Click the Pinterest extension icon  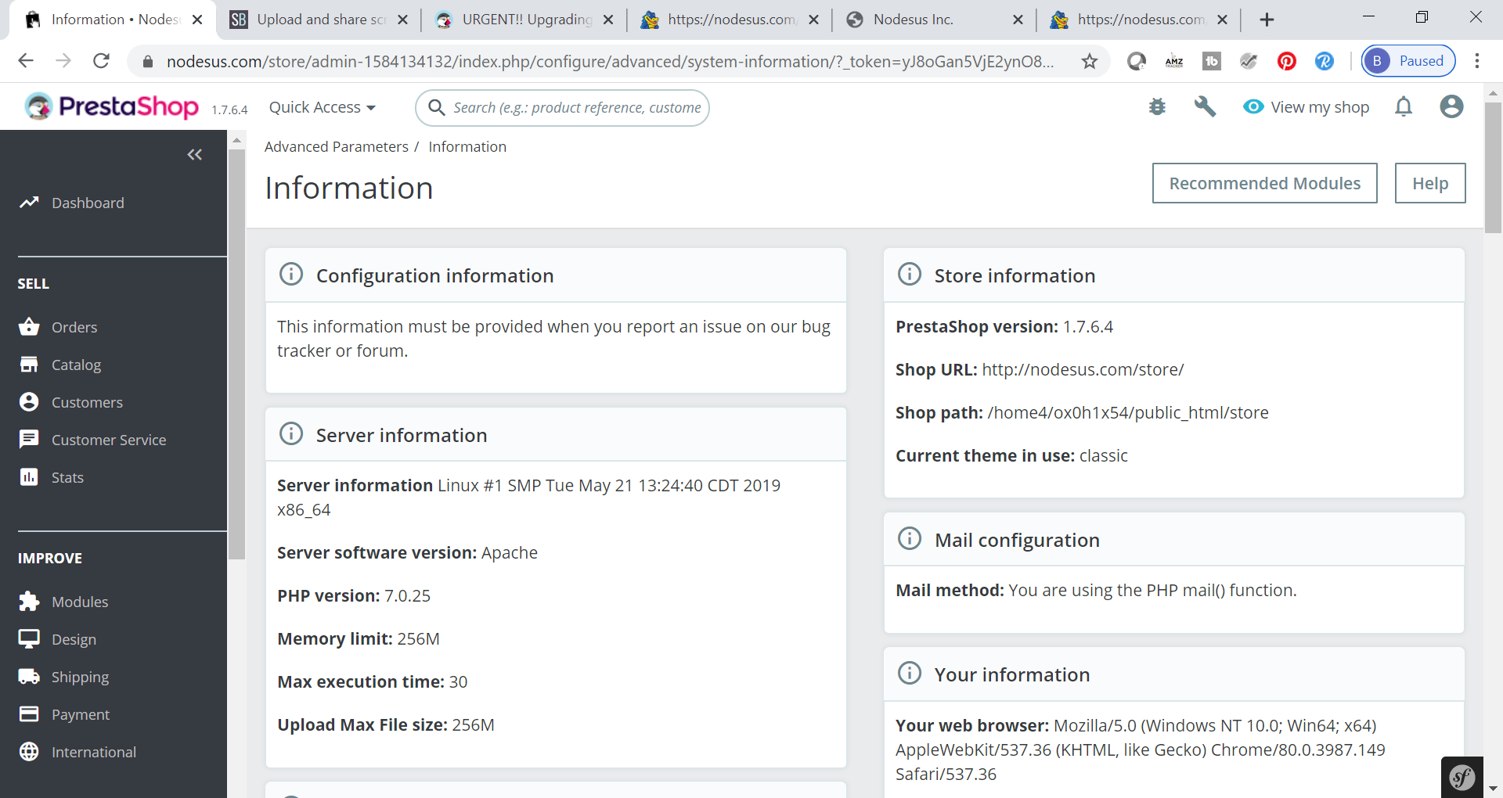[x=1286, y=61]
